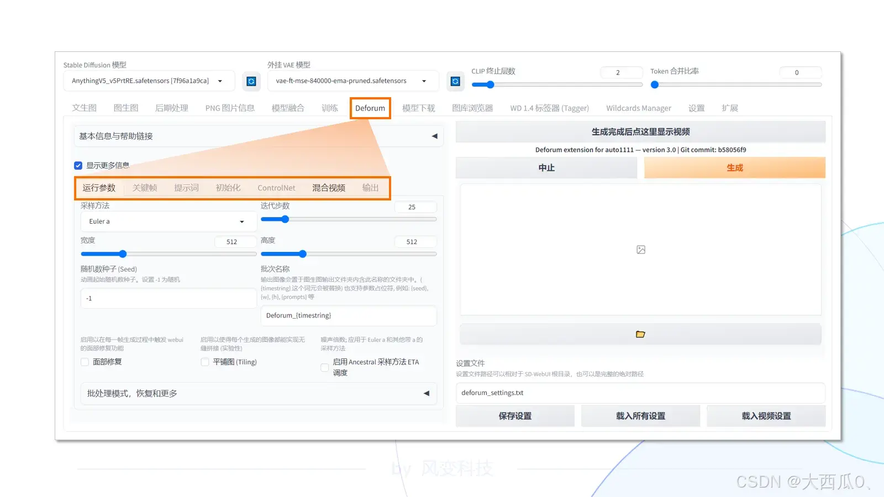Switch to the 图生图 tab
This screenshot has width=884, height=497.
(126, 108)
